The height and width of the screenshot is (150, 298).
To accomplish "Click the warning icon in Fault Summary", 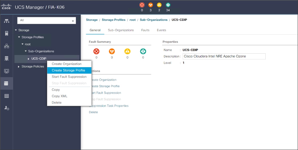I will (x=143, y=51).
